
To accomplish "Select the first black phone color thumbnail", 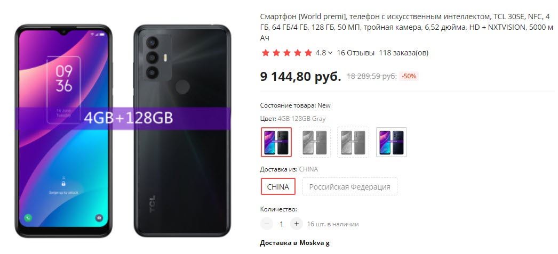I will (x=276, y=142).
